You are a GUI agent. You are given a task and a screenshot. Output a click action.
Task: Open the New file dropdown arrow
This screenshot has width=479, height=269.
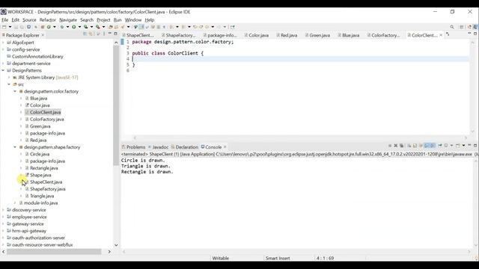[10, 27]
